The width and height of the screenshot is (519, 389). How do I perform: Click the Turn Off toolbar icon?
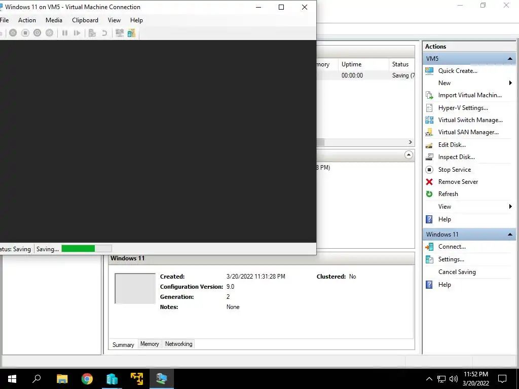pos(25,33)
